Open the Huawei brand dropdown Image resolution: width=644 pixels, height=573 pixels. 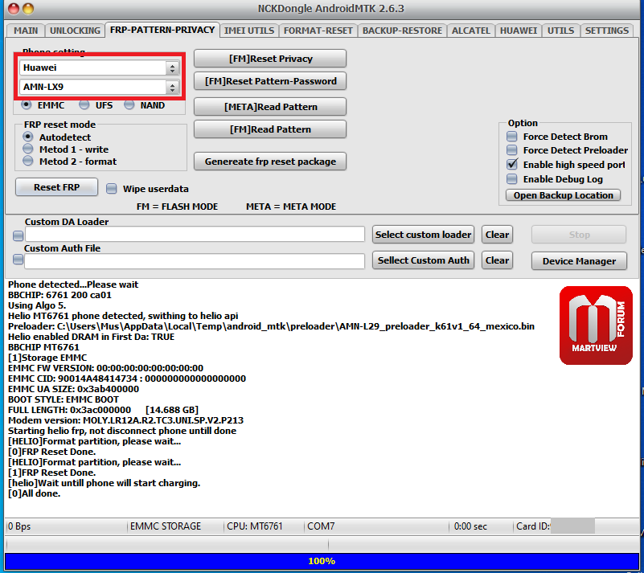(x=99, y=68)
